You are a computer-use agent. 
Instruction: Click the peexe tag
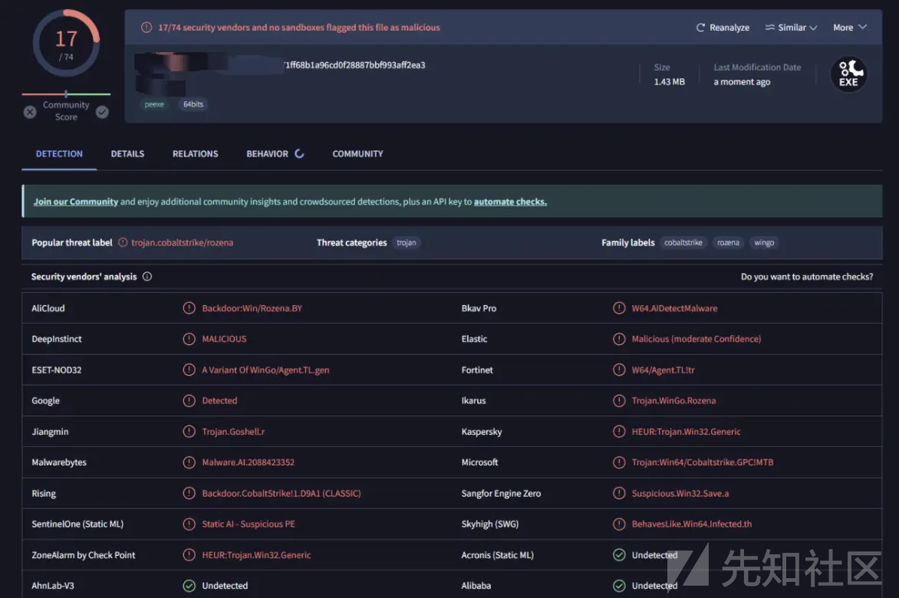point(154,104)
